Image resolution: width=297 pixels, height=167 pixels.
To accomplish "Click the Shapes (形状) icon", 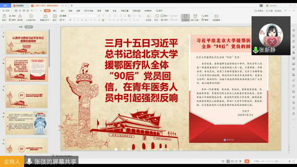I will (157, 16).
